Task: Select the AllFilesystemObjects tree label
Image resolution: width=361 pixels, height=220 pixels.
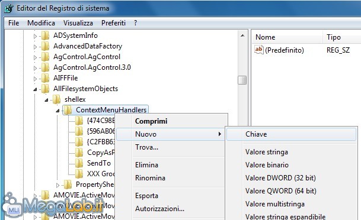Action: pos(85,89)
